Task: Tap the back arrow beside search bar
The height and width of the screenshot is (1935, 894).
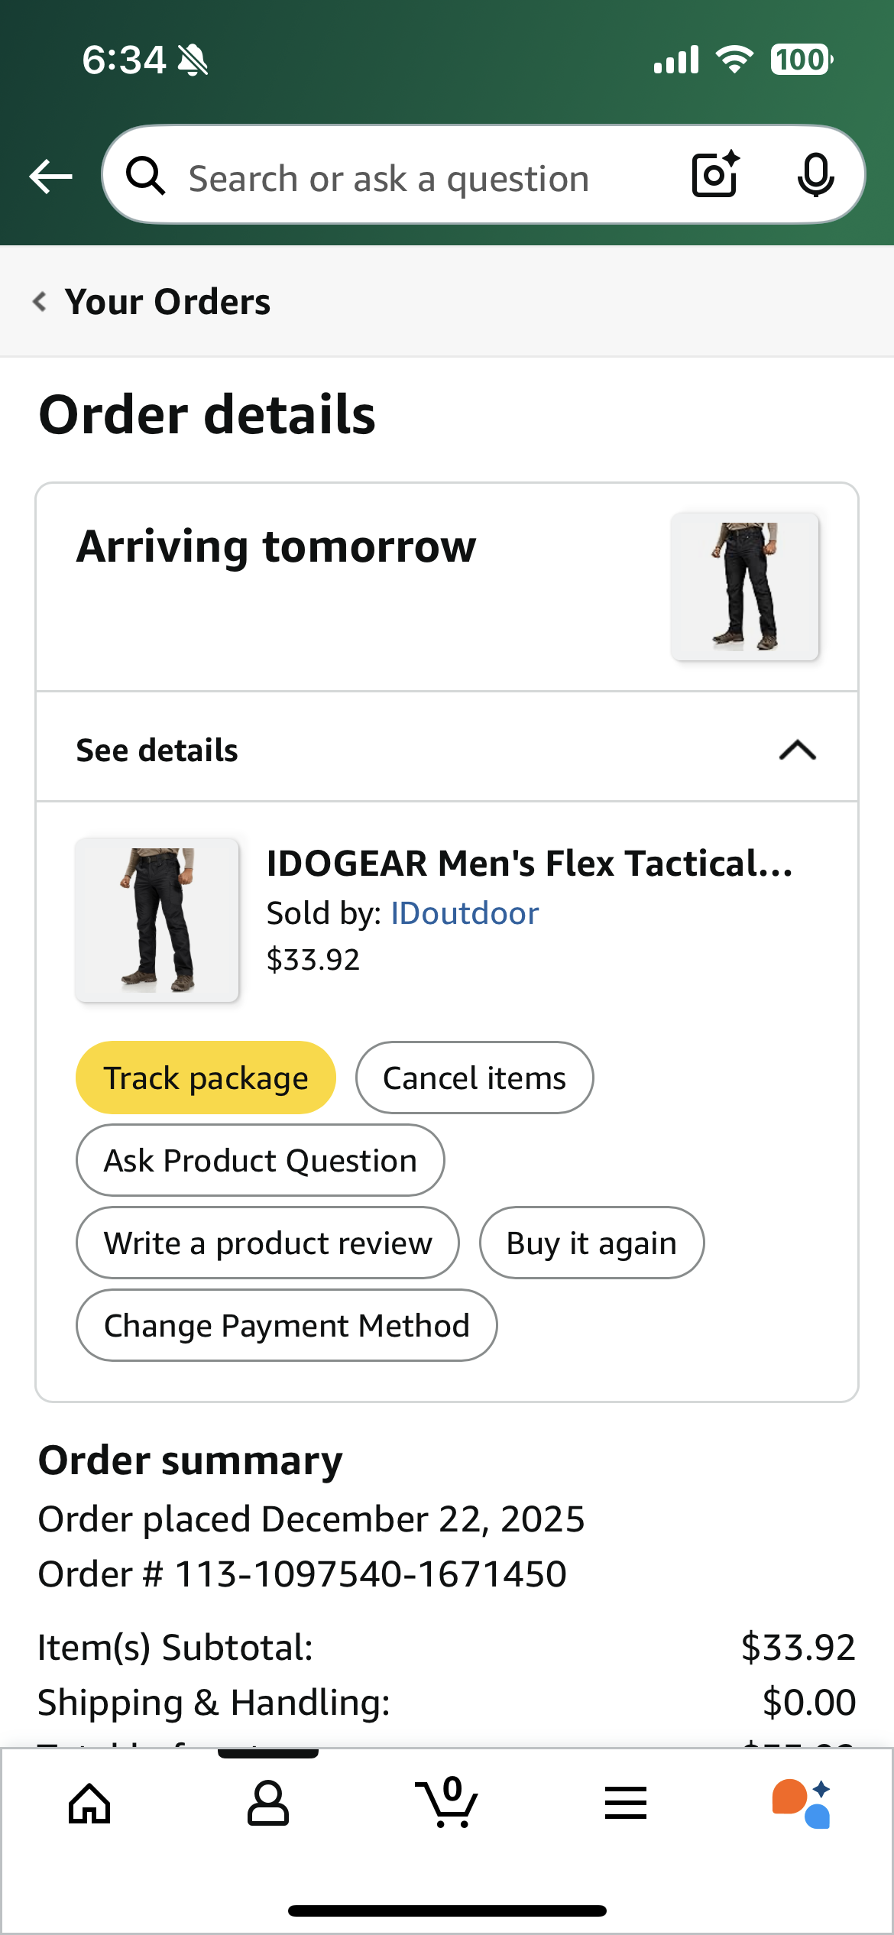Action: 50,177
